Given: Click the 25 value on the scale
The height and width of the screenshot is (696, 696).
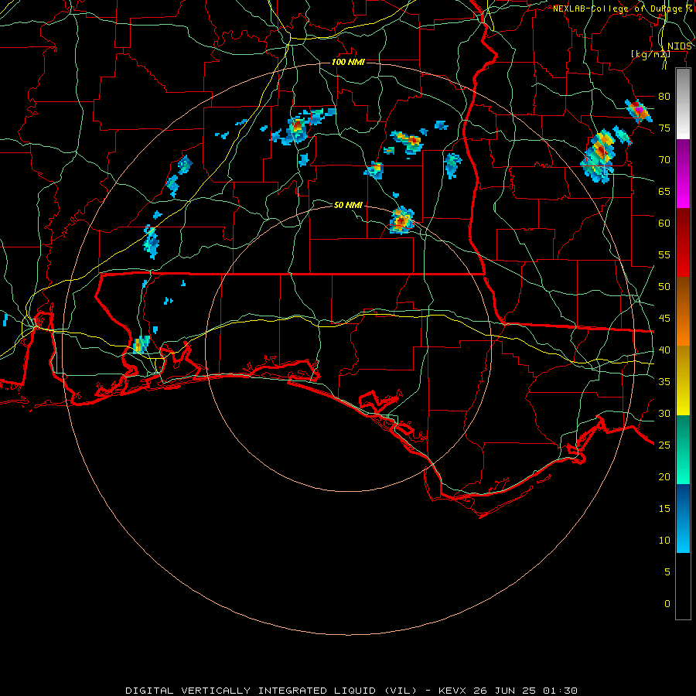Looking at the screenshot, I should pyautogui.click(x=664, y=445).
